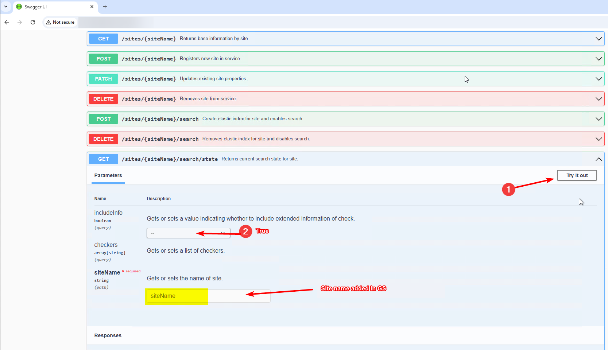Expand POST Registers new site chevron

(599, 59)
